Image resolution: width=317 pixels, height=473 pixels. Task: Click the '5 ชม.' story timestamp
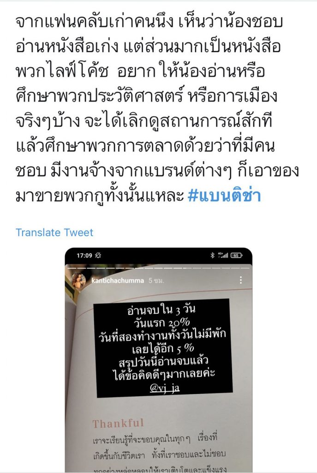click(x=156, y=280)
